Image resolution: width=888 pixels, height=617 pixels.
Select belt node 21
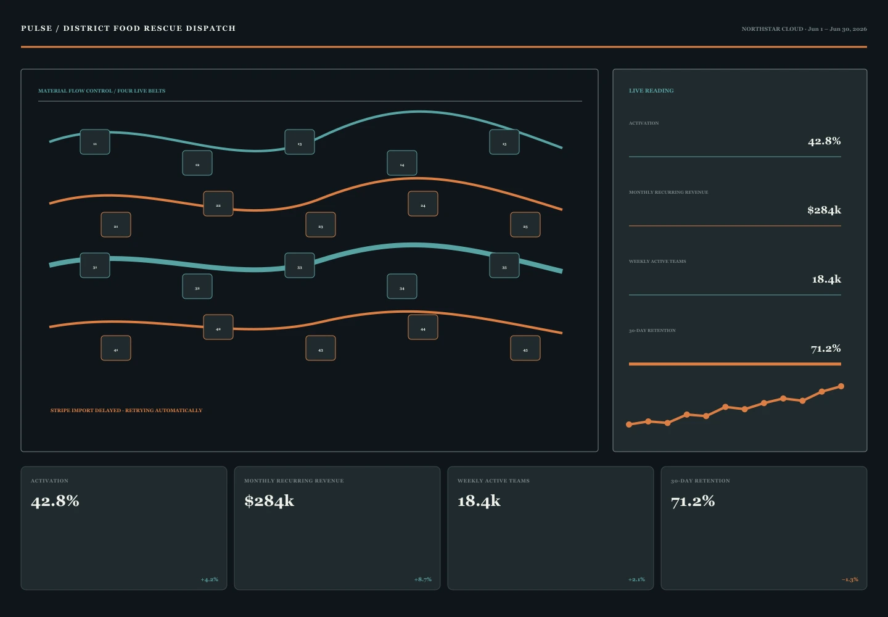[x=116, y=225]
